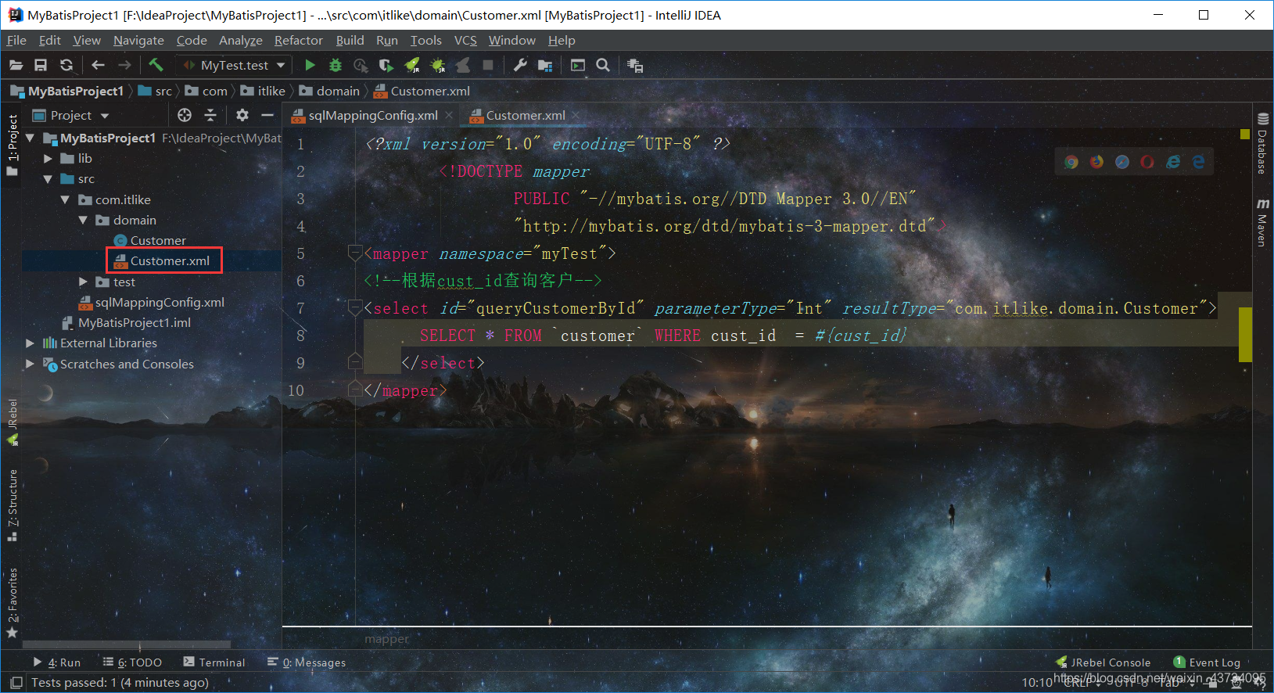Toggle the Maven side tool window
1274x693 pixels.
point(1262,222)
